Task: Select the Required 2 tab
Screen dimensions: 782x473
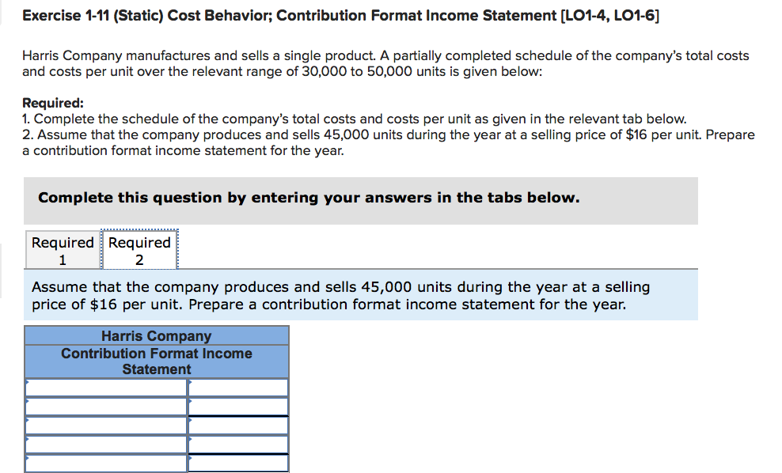Action: [139, 248]
